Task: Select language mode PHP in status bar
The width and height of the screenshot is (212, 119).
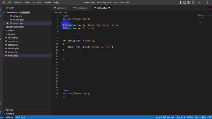Action: (x=204, y=117)
